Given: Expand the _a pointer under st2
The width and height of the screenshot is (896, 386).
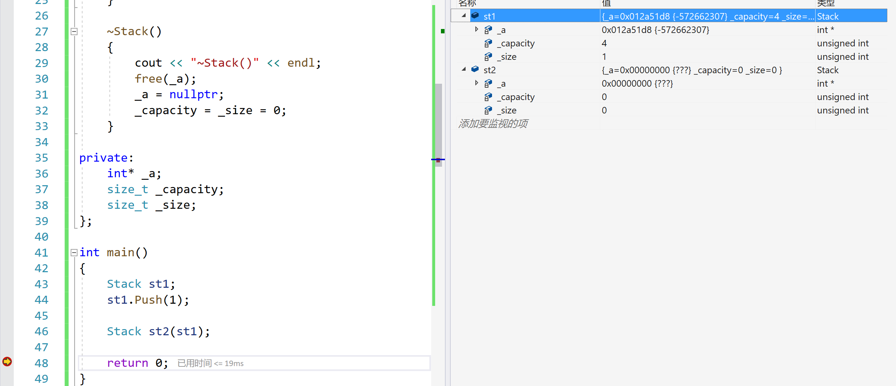Looking at the screenshot, I should tap(476, 83).
